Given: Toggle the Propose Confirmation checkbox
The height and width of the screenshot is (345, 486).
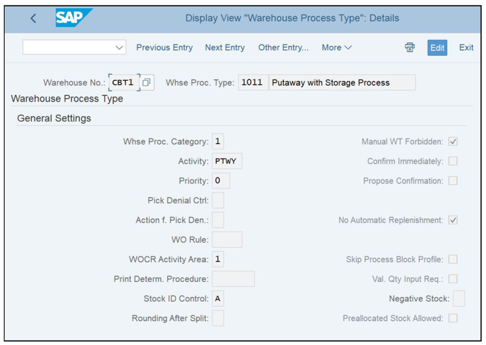Looking at the screenshot, I should point(453,180).
